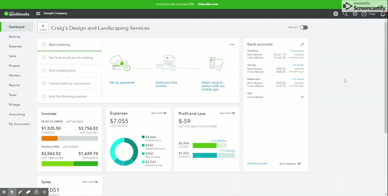Click the plus Create icon in top bar
The image size is (388, 196).
point(335,14)
